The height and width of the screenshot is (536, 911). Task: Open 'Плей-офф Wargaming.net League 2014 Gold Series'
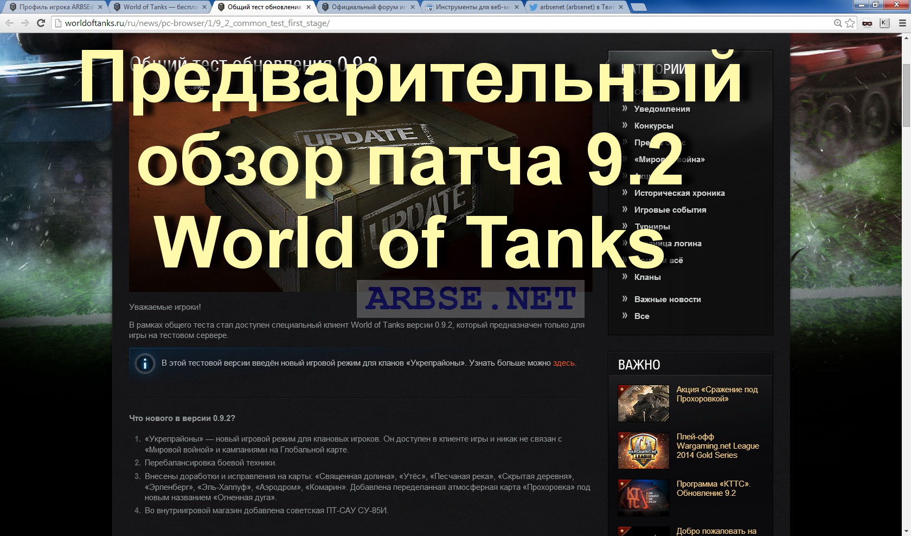(x=717, y=446)
